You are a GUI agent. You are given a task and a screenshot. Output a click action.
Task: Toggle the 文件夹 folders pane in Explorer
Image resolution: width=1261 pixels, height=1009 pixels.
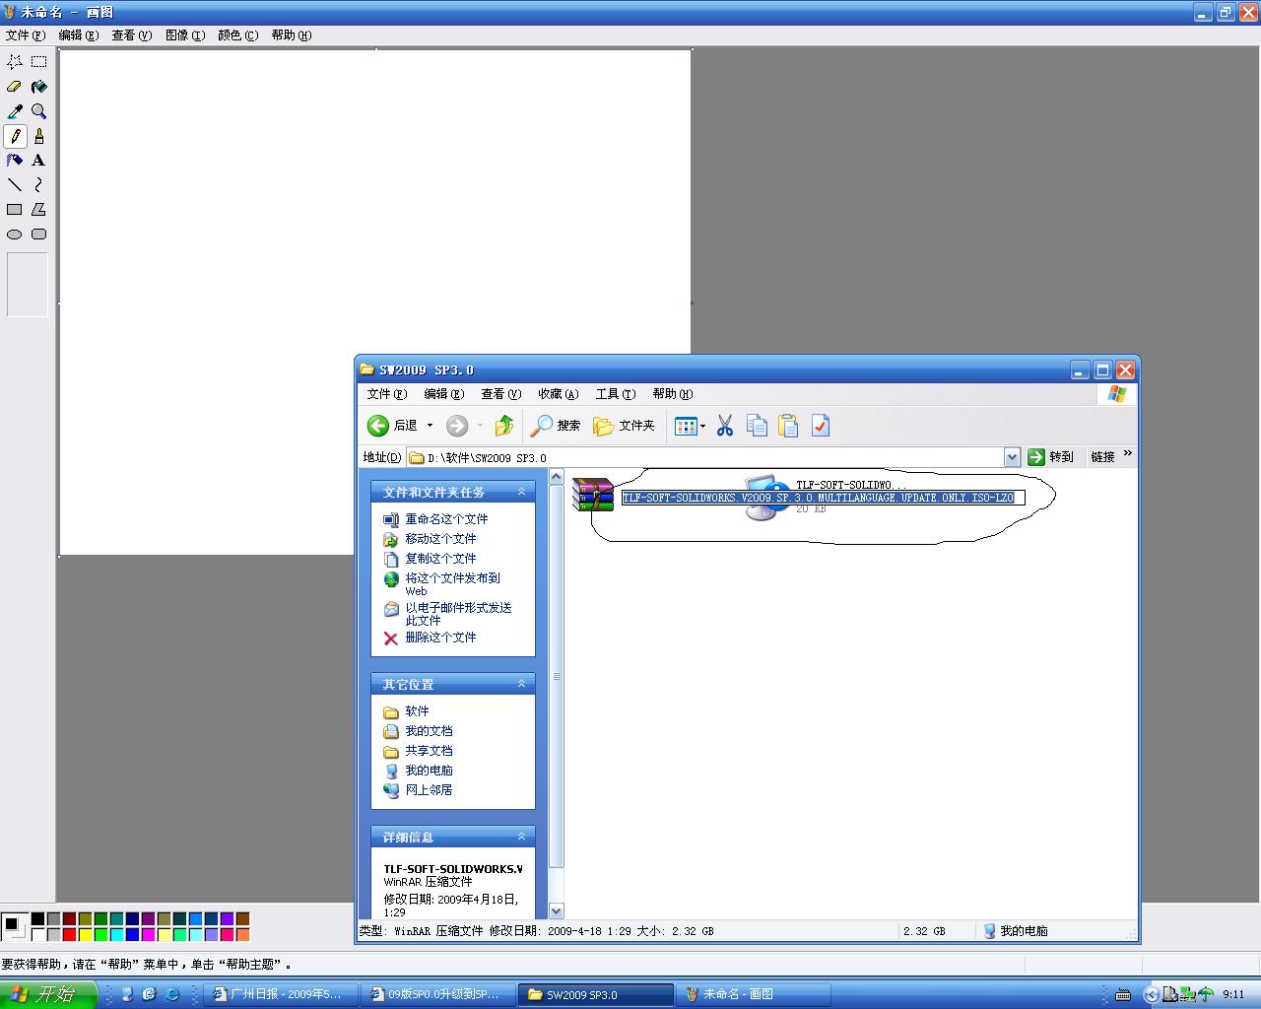pos(625,426)
